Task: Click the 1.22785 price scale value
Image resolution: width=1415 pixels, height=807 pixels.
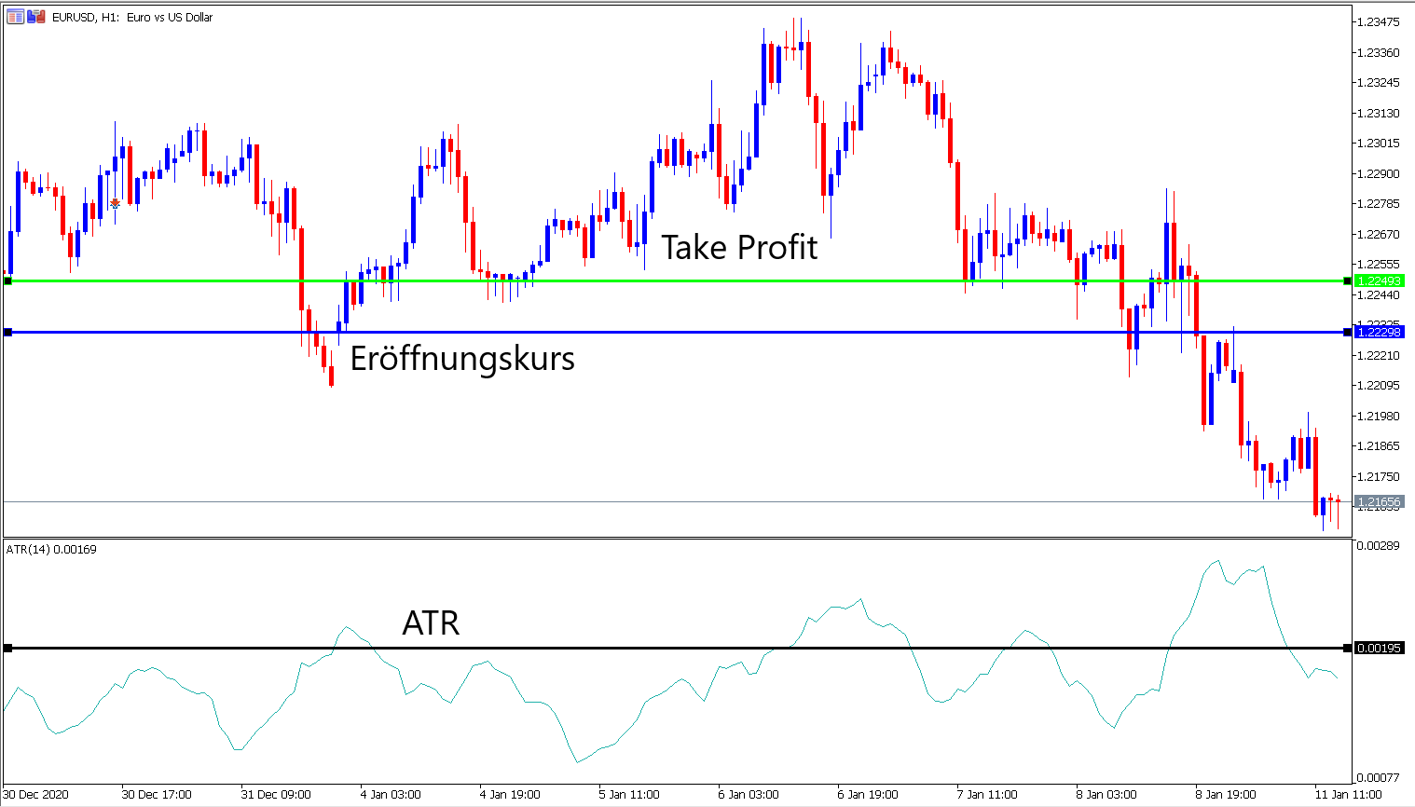Action: (1379, 203)
